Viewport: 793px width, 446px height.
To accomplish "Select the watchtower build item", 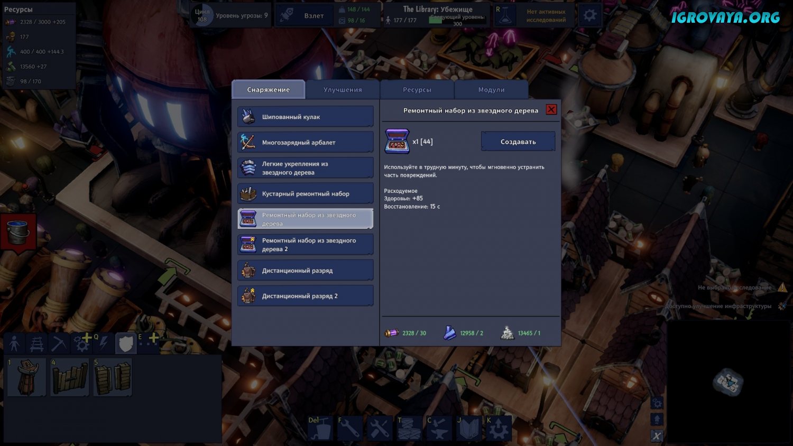I will pyautogui.click(x=26, y=377).
